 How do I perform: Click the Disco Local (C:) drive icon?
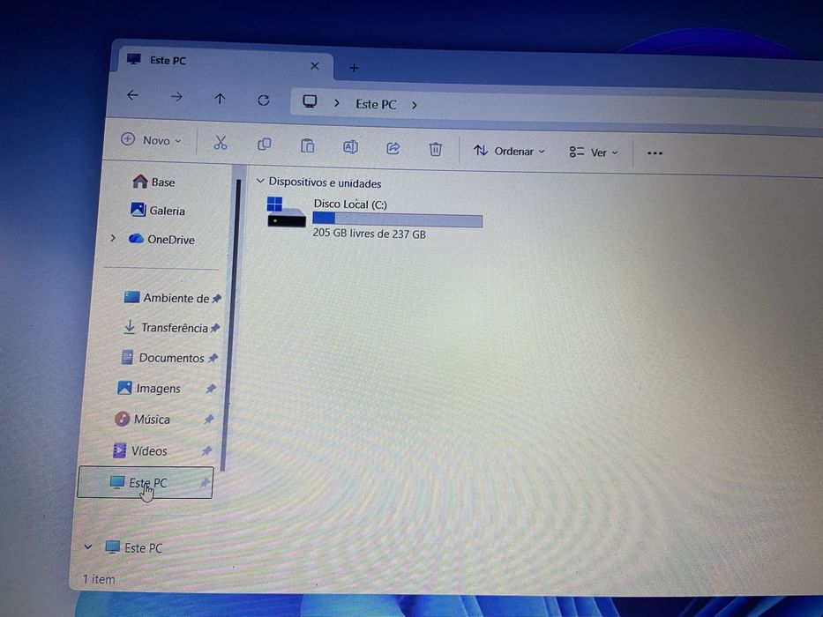click(x=286, y=212)
